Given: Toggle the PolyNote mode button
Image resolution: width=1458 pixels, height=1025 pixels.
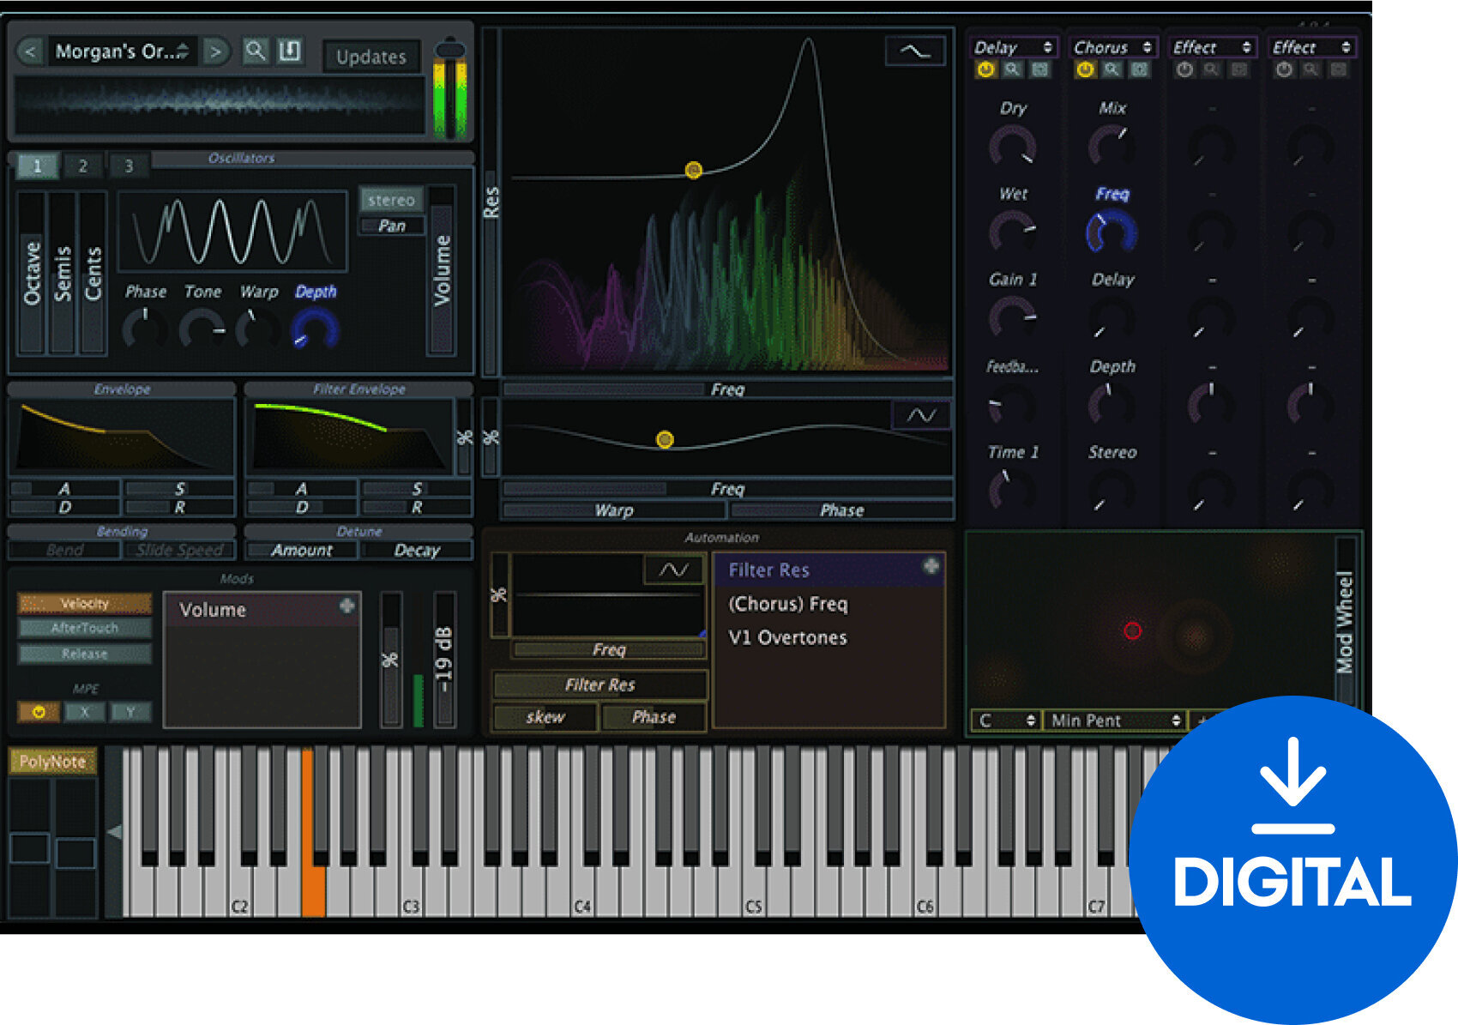Looking at the screenshot, I should pos(52,762).
